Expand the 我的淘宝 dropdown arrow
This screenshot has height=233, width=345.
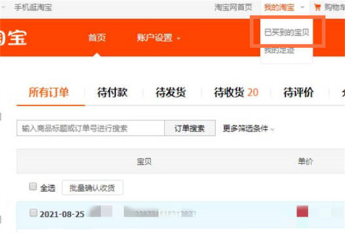pos(302,7)
